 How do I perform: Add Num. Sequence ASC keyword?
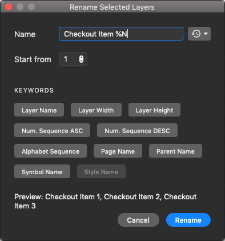point(52,130)
